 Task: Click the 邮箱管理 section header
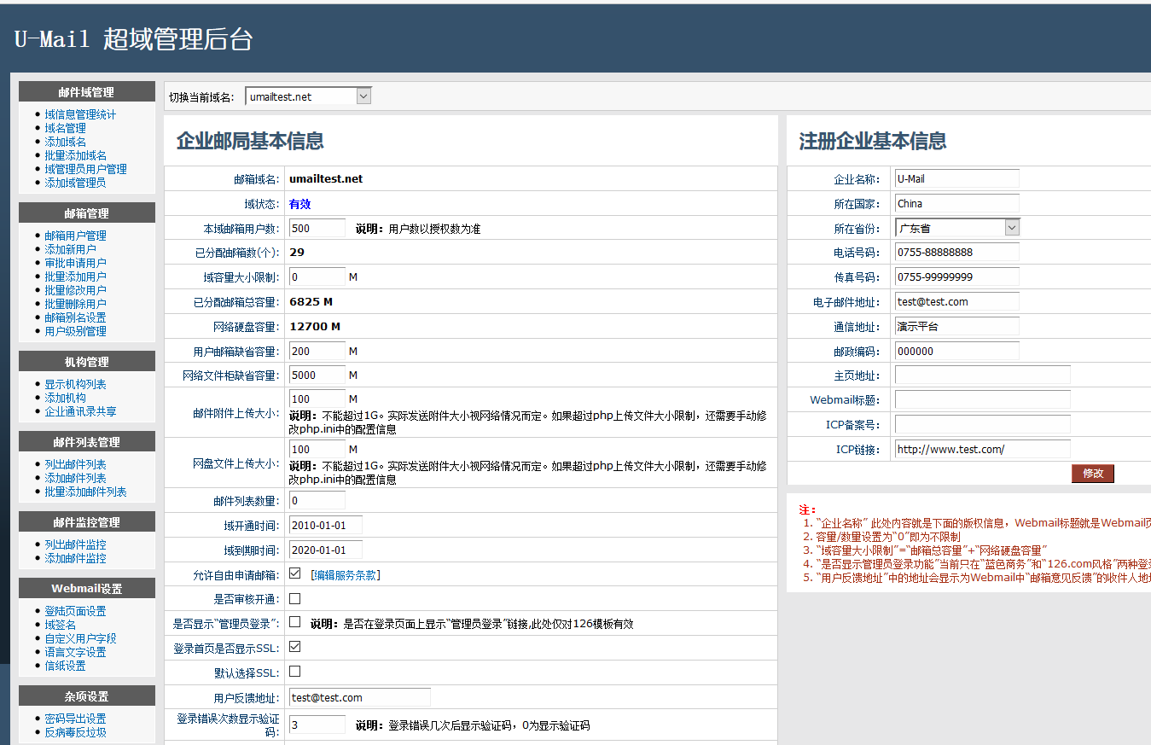(x=86, y=212)
